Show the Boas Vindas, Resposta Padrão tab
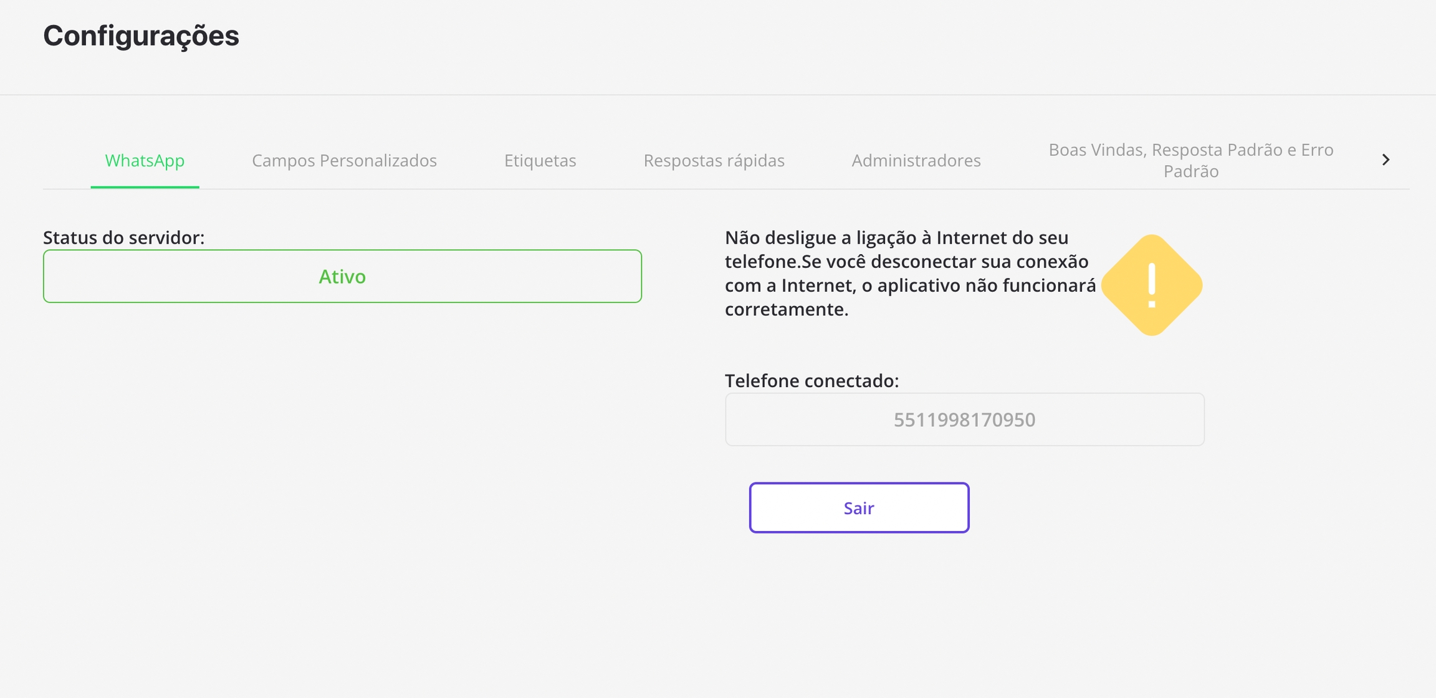Image resolution: width=1436 pixels, height=698 pixels. click(x=1190, y=160)
